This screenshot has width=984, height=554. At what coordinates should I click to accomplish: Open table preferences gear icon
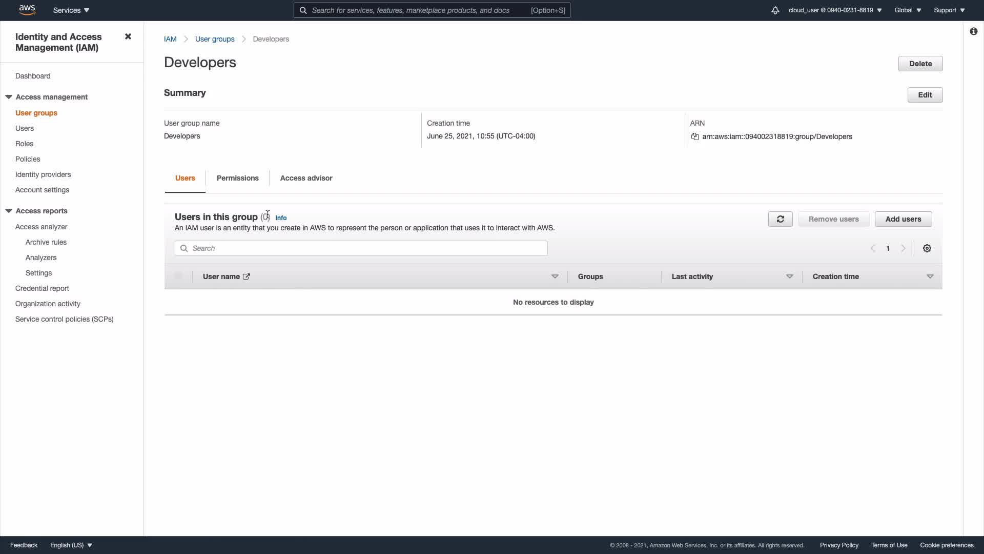[x=927, y=248]
